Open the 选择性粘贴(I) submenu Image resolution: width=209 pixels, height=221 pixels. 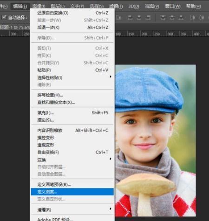(x=72, y=77)
